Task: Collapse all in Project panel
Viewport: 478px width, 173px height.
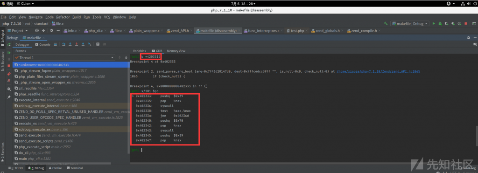Action: click(x=43, y=30)
